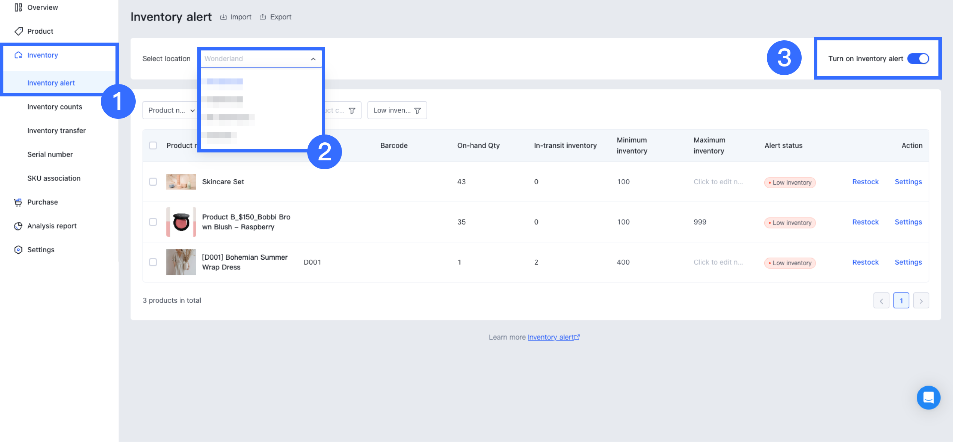Click the Settings gear icon in sidebar
Screen dimensions: 953x442
[x=18, y=250]
